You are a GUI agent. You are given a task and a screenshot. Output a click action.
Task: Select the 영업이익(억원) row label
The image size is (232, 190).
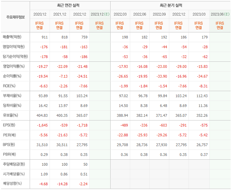click(13, 47)
